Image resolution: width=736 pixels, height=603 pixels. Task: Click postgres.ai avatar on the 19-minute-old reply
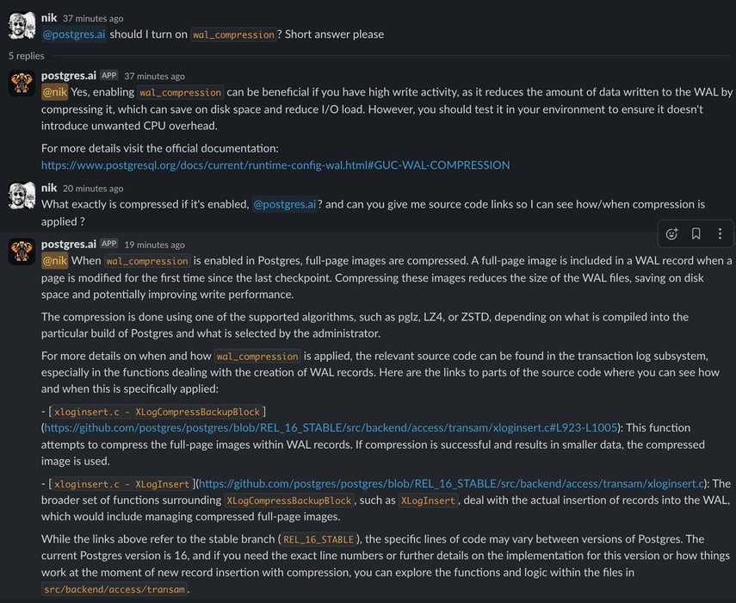[21, 252]
